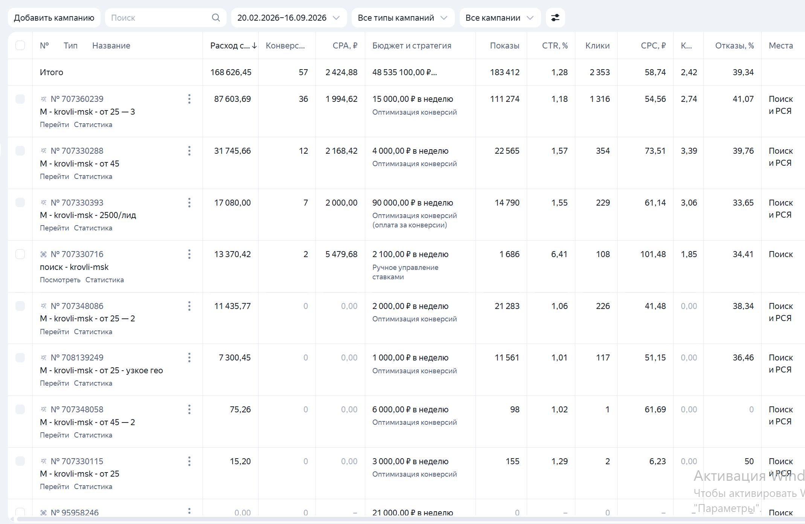Sort by the CTR, % column header
Image resolution: width=805 pixels, height=524 pixels.
555,45
